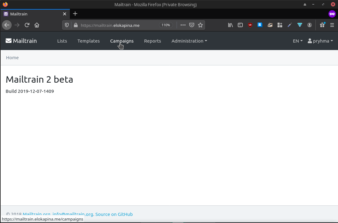The height and width of the screenshot is (223, 338).
Task: Click the Mailtrain envelope logo
Action: tap(8, 41)
